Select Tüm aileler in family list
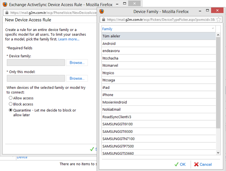 pyautogui.click(x=159, y=36)
